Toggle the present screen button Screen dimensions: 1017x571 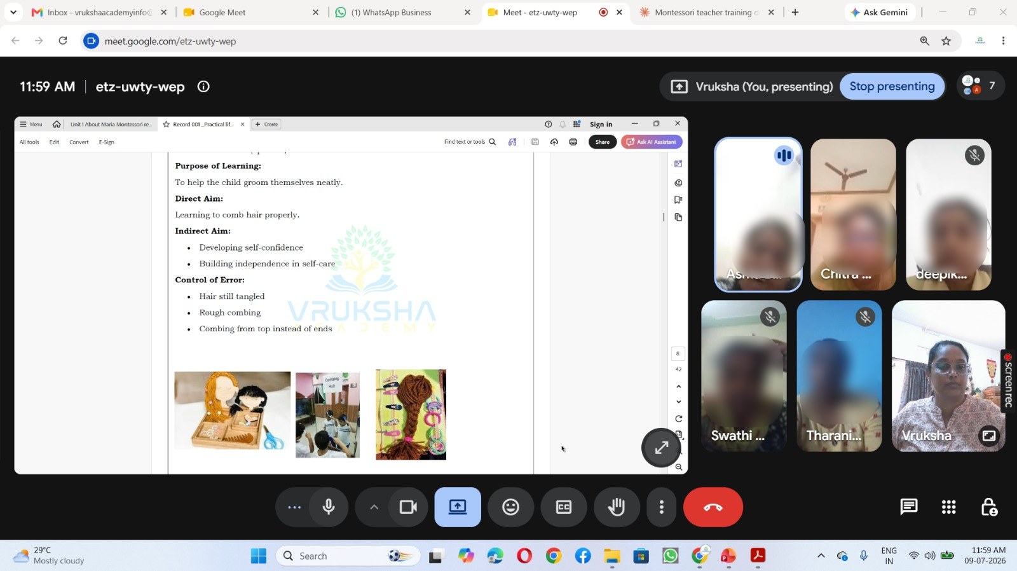(458, 507)
